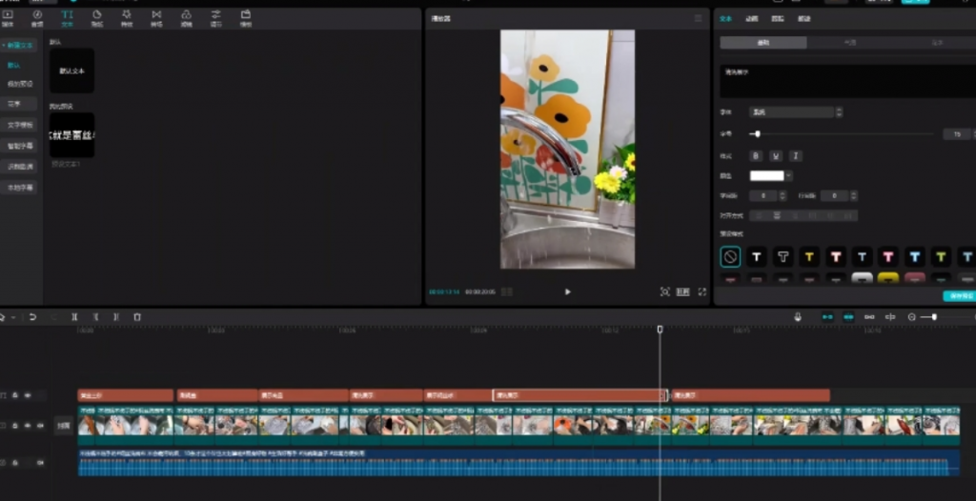This screenshot has height=501, width=976.
Task: Toggle the clip linkage icon
Action: (869, 317)
